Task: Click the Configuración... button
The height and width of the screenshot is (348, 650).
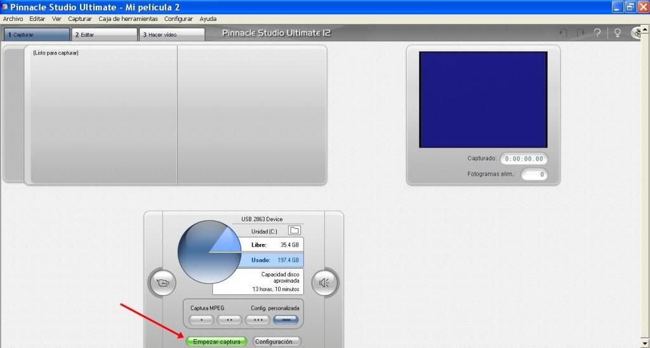Action: [276, 342]
